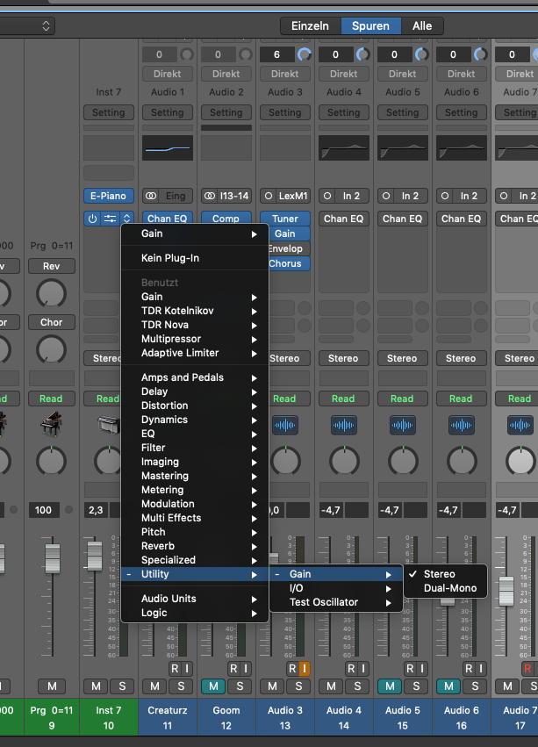Adjust gain ring on Audio 4 channel

(x=362, y=54)
